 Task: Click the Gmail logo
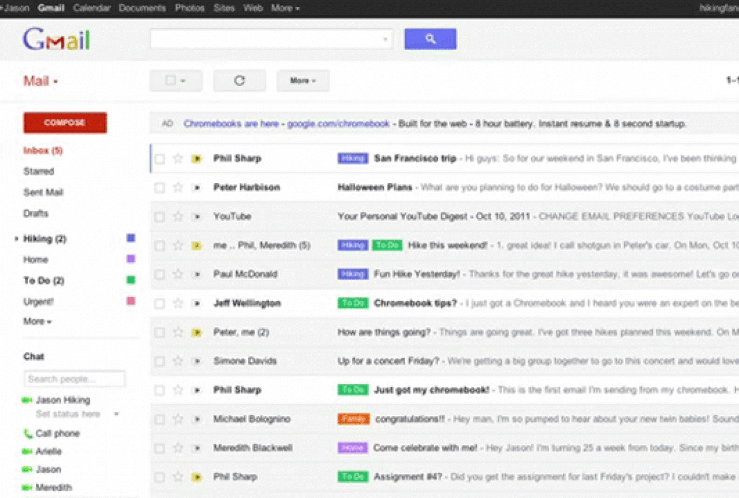(56, 40)
